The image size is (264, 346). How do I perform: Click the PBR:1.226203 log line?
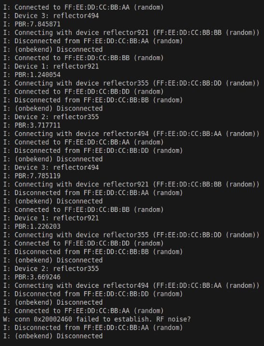[32, 226]
